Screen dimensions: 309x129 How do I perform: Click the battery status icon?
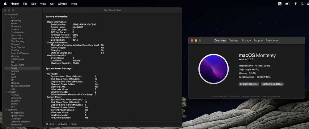[288, 4]
